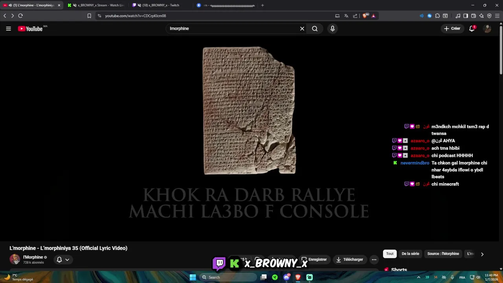Go back with the browser back arrow
Image resolution: width=503 pixels, height=283 pixels.
[5, 16]
